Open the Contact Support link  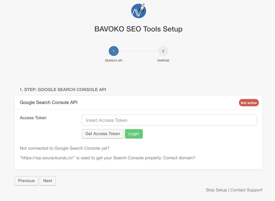246,190
